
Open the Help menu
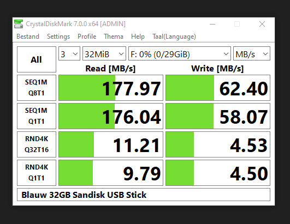(138, 37)
